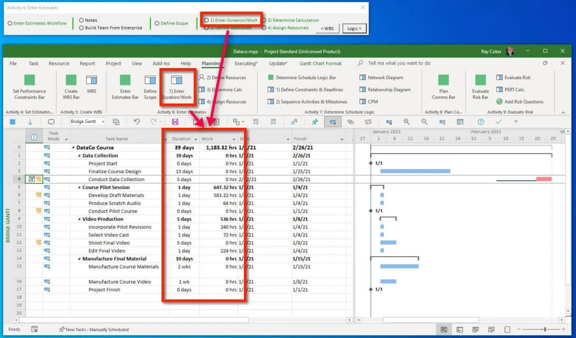This screenshot has height=338, width=576.
Task: Open the Work column filter dropdown
Action: (x=234, y=139)
